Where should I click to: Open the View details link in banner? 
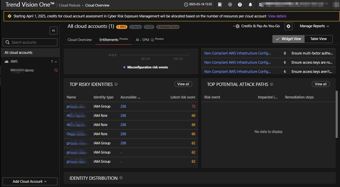point(277,16)
